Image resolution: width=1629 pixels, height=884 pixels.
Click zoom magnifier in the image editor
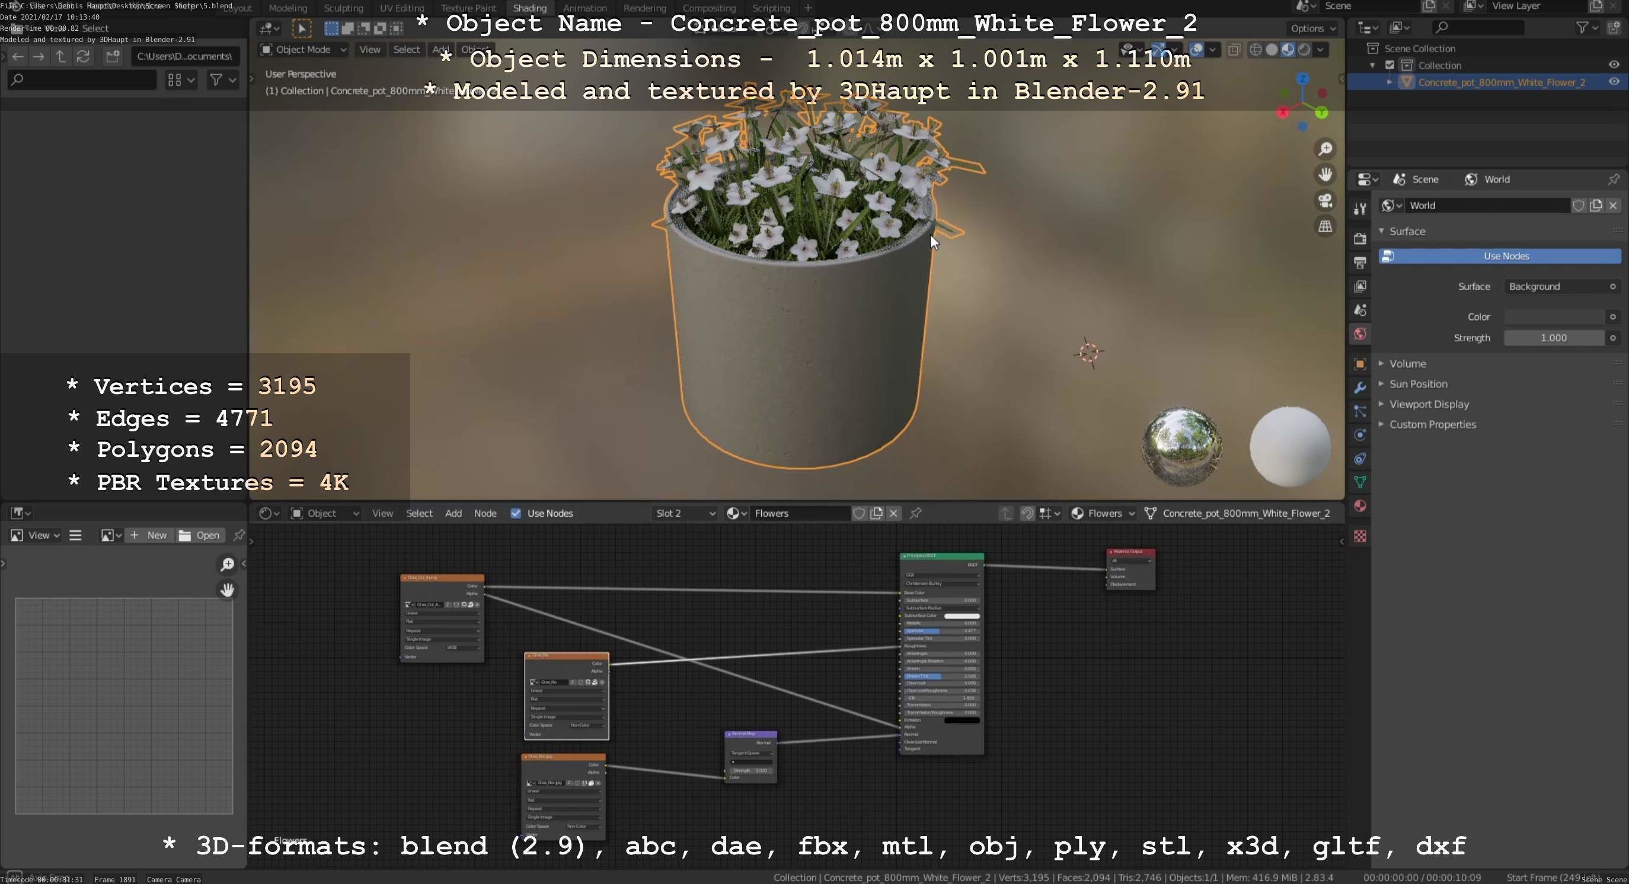click(227, 564)
